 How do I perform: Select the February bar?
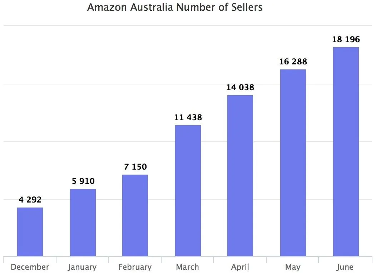tap(135, 215)
